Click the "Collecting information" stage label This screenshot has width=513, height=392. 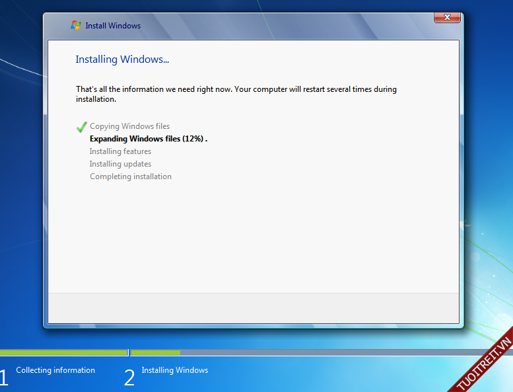click(x=55, y=370)
